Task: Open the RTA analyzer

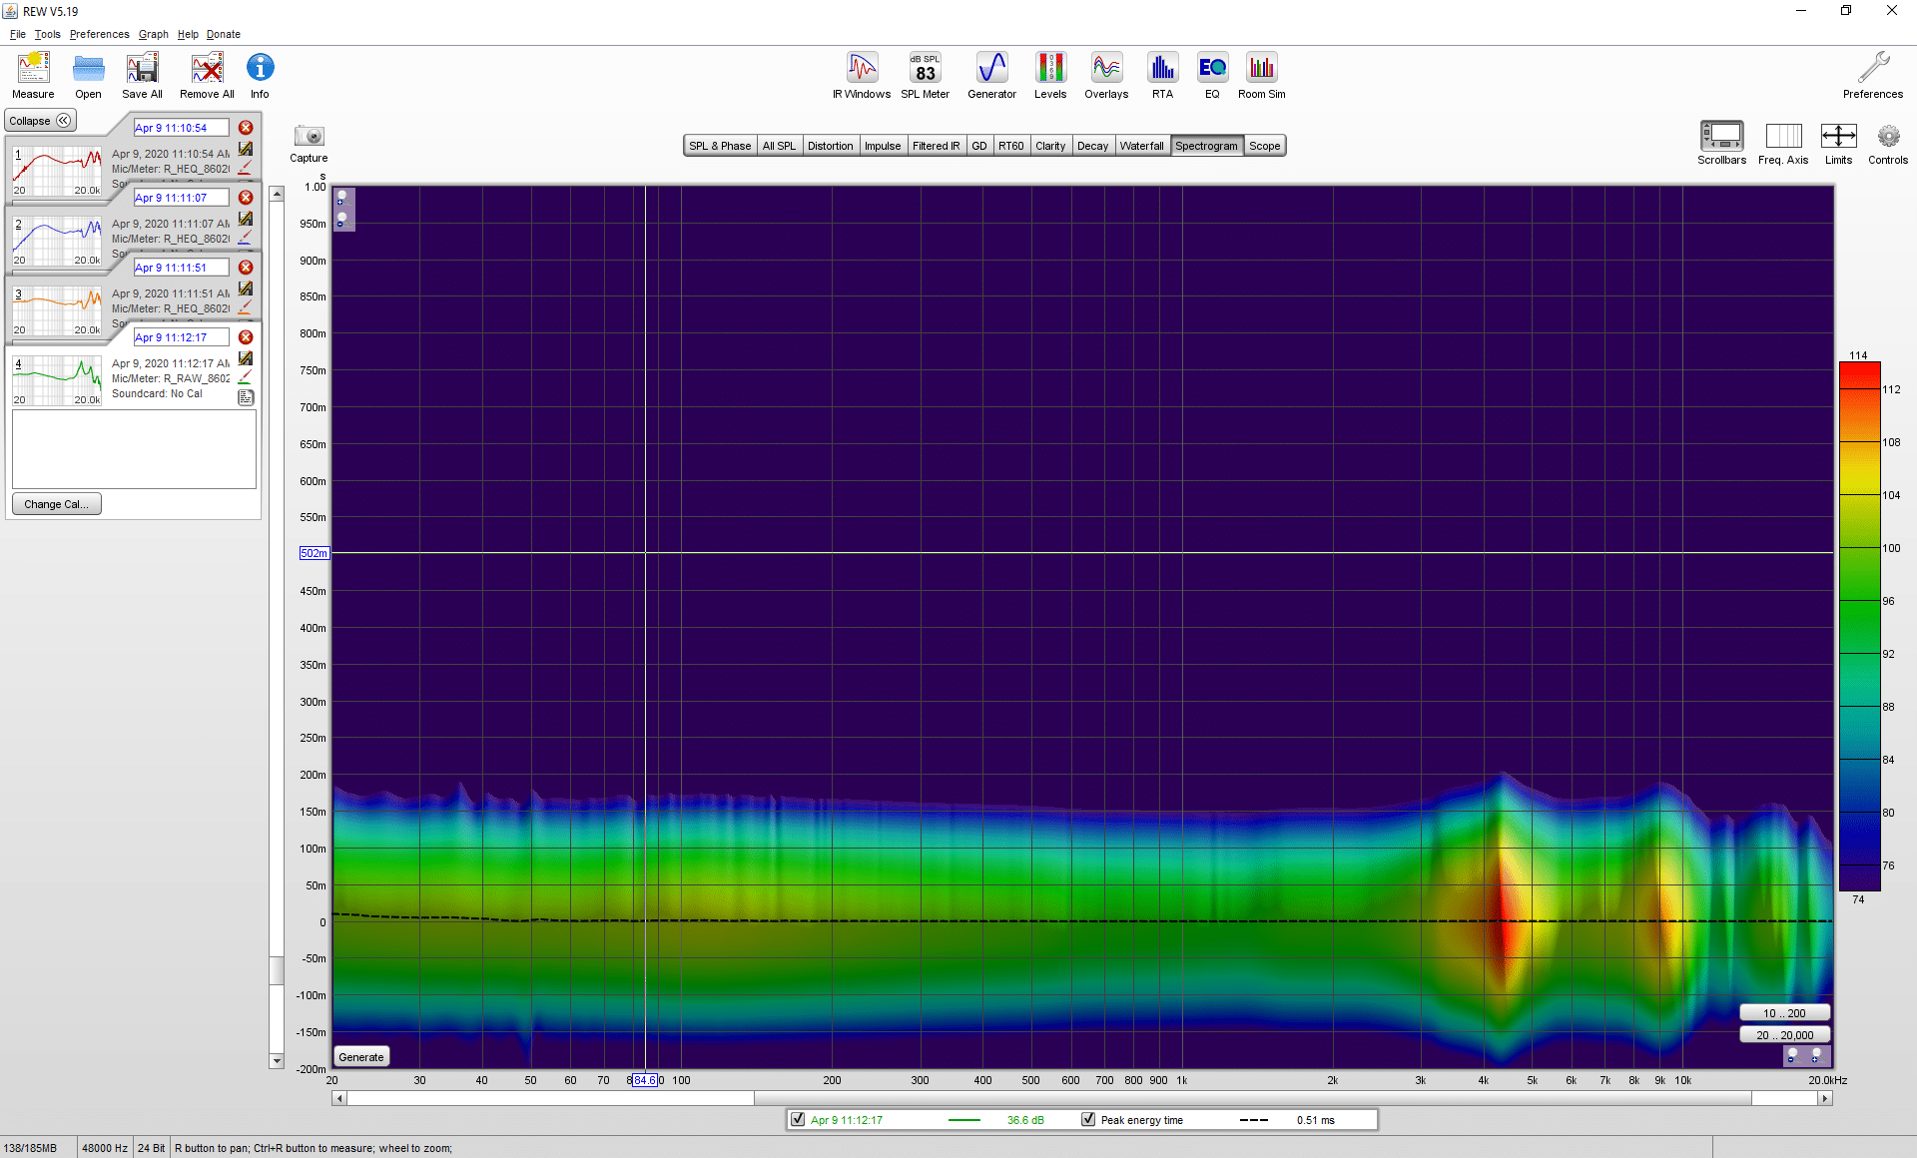Action: tap(1162, 76)
